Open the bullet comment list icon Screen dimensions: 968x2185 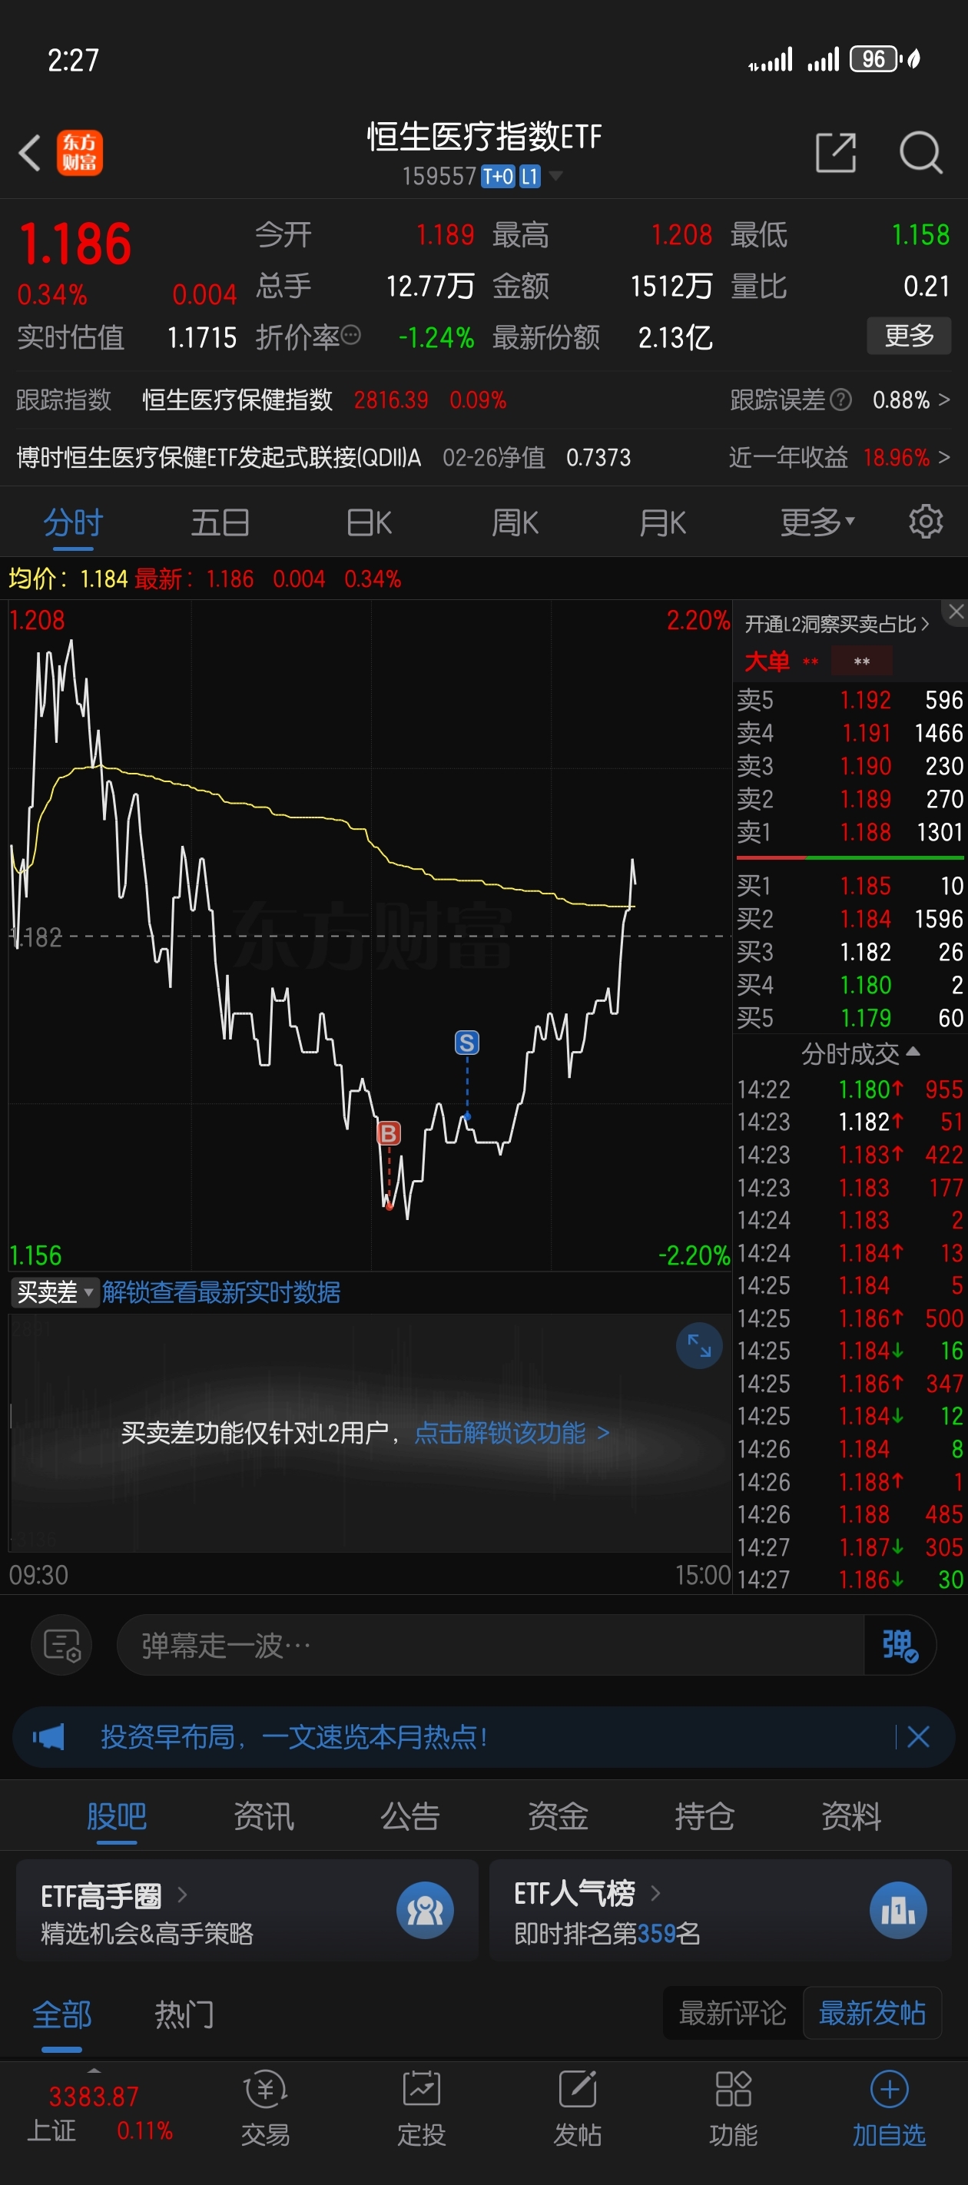pos(62,1646)
